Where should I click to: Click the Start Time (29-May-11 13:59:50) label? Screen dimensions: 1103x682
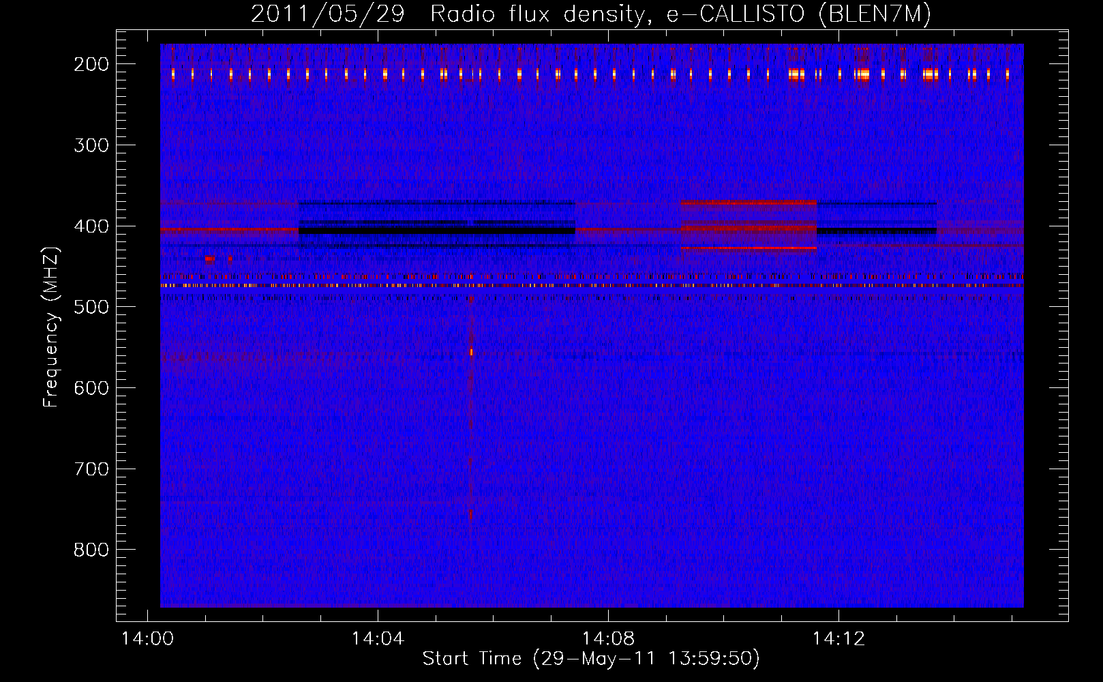click(x=591, y=658)
